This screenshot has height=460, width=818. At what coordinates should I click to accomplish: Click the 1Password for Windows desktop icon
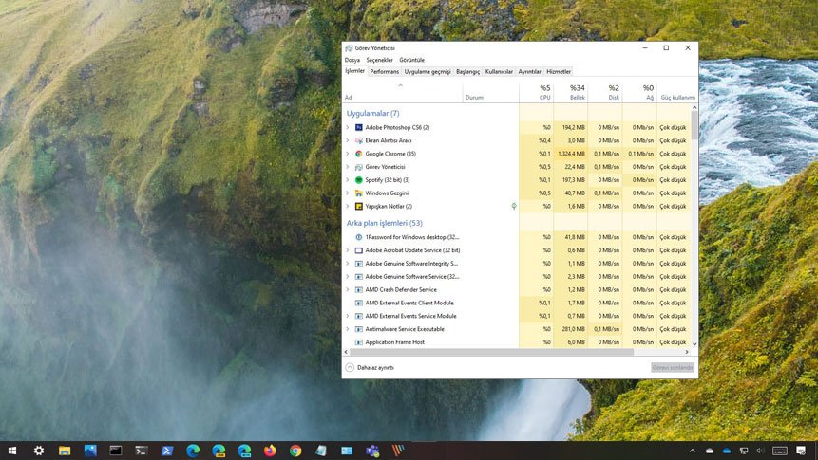(359, 237)
